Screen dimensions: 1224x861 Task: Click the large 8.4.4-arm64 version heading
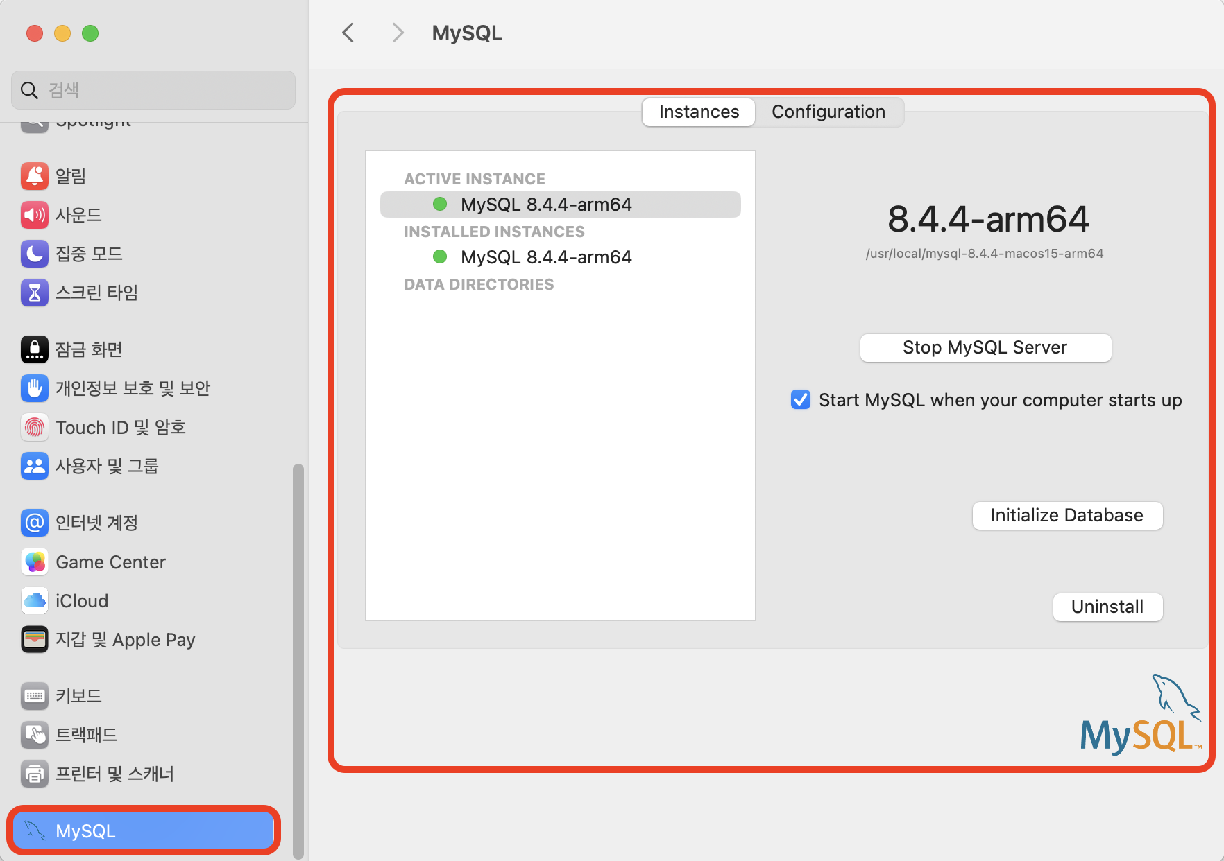[x=988, y=219]
